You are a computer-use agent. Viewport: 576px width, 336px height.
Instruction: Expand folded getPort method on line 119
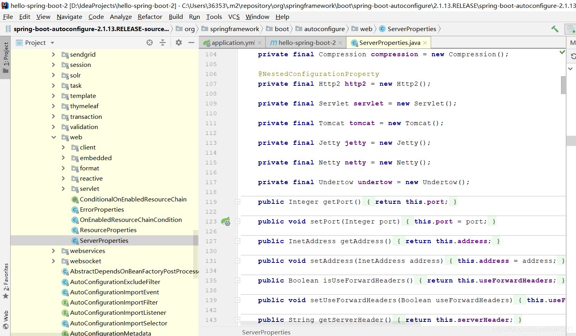click(x=238, y=202)
